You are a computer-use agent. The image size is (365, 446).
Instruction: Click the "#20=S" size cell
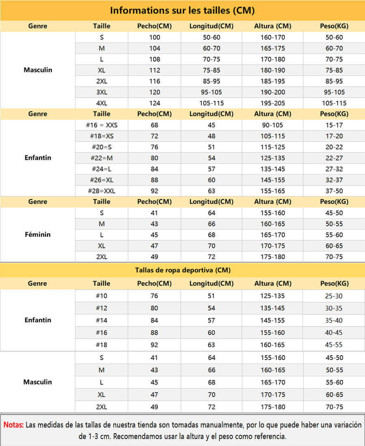101,147
